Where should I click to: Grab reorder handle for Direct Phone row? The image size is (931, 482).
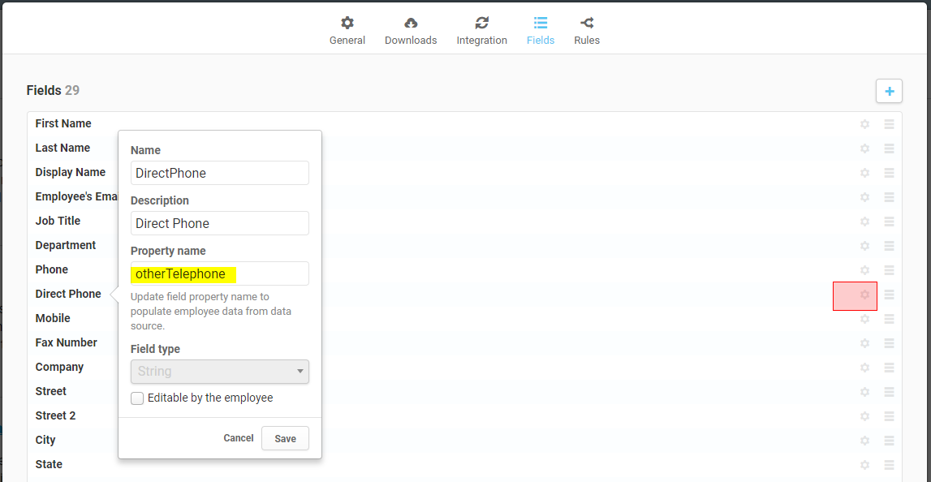tap(889, 295)
